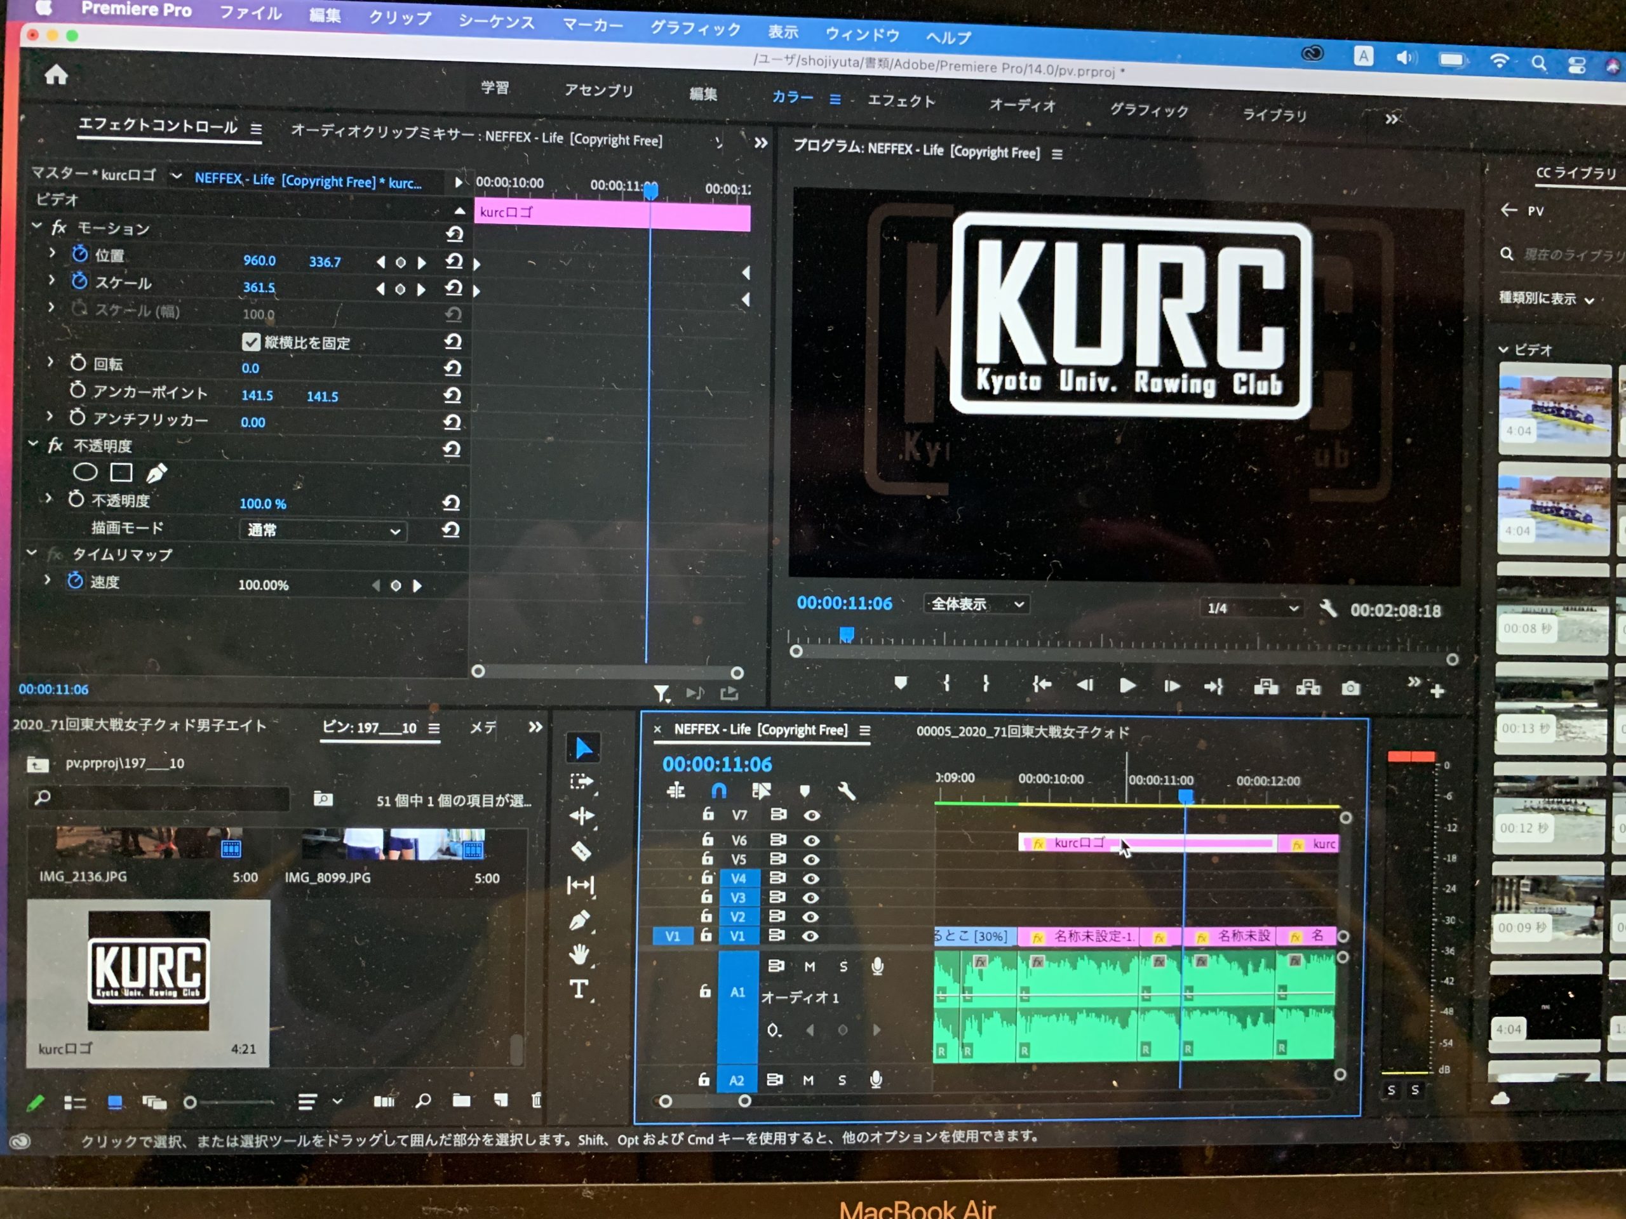Switch to the オーディオ workspace tab
Viewport: 1626px width, 1219px height.
tap(1023, 105)
